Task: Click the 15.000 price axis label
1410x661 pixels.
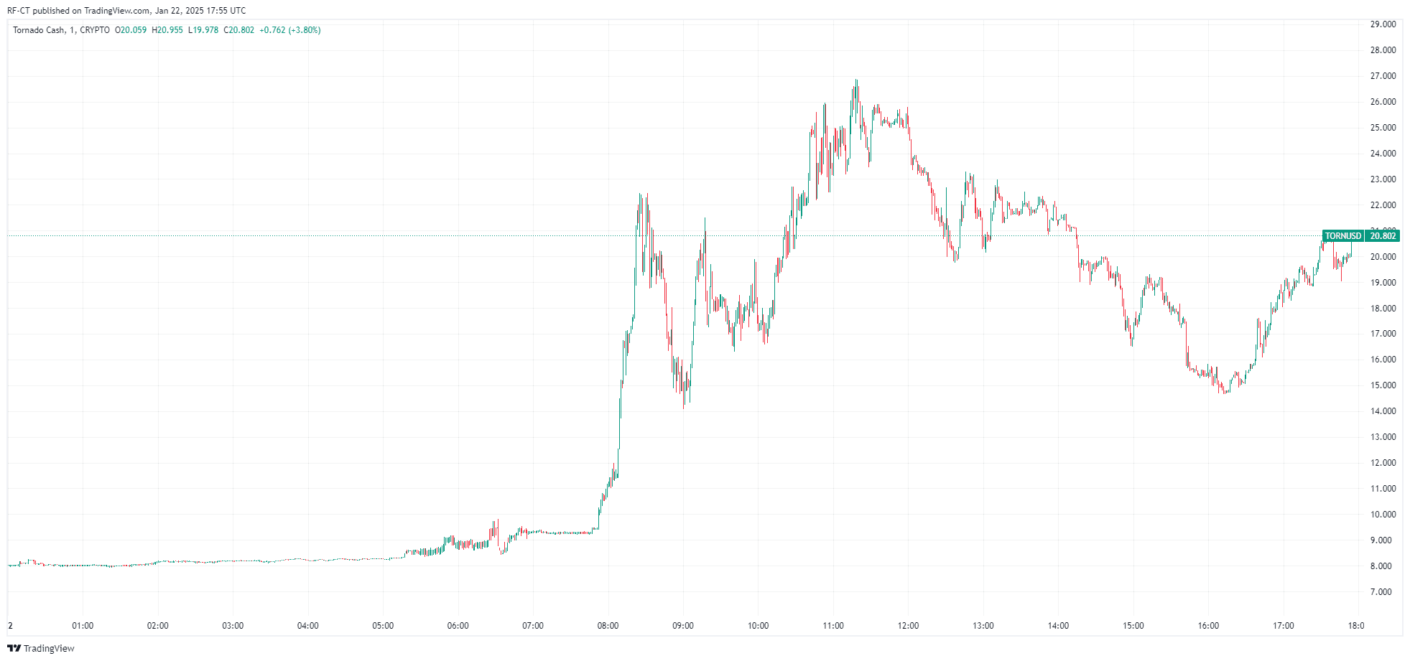Action: (x=1383, y=385)
